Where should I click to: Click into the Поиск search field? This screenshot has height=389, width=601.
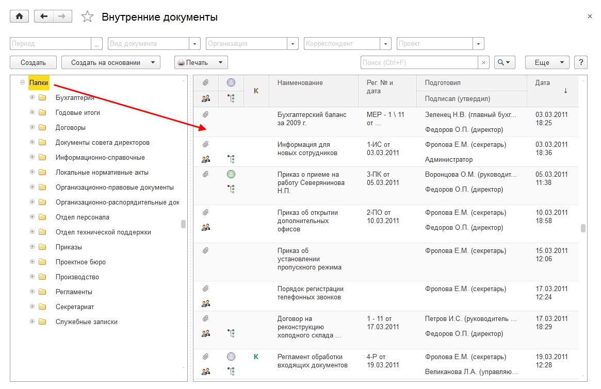419,62
